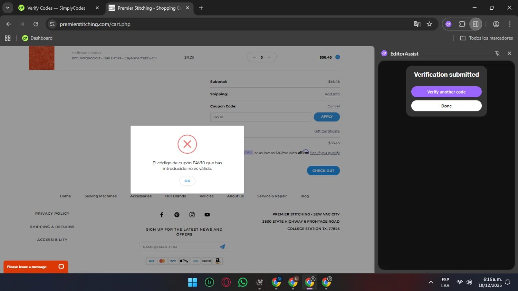Open the Wi-Fi network tray icon
Image resolution: width=518 pixels, height=291 pixels.
click(x=460, y=282)
